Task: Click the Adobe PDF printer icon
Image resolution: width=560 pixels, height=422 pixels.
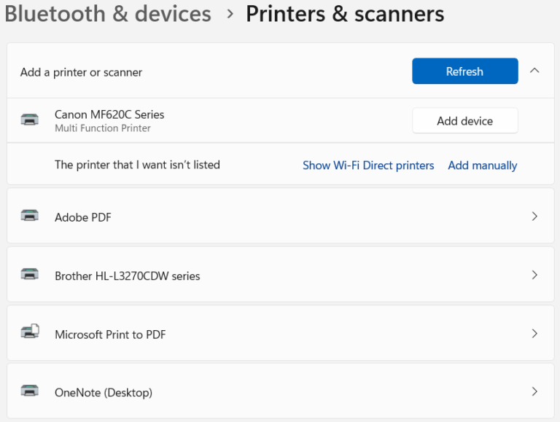Action: pyautogui.click(x=30, y=216)
